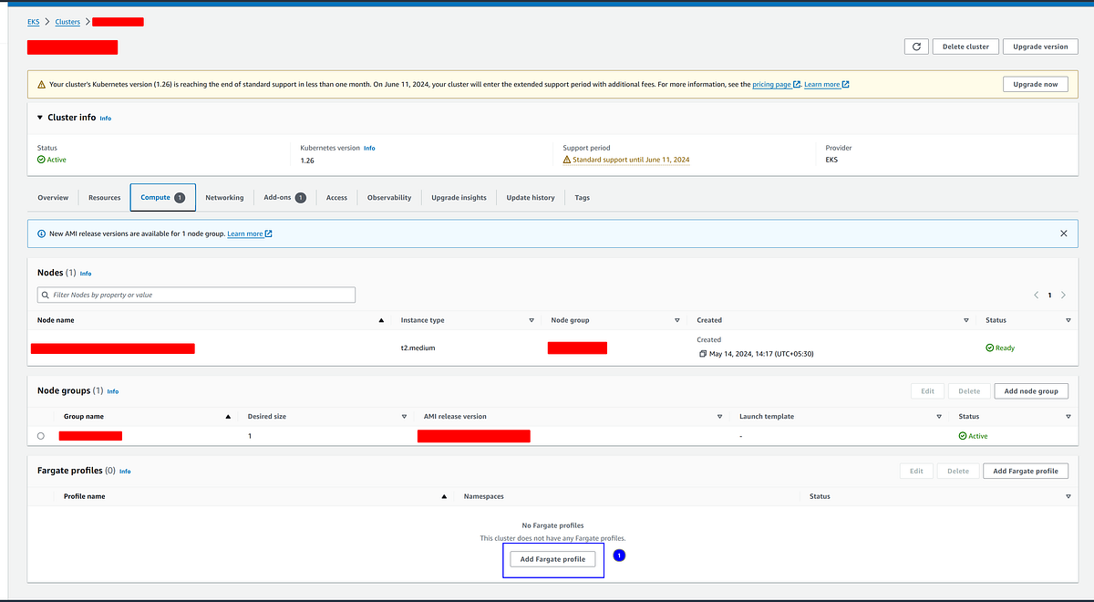
Task: Sort by AMI release version arrow
Action: pos(720,416)
